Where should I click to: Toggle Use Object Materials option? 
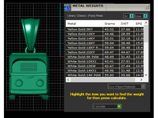coord(127,87)
